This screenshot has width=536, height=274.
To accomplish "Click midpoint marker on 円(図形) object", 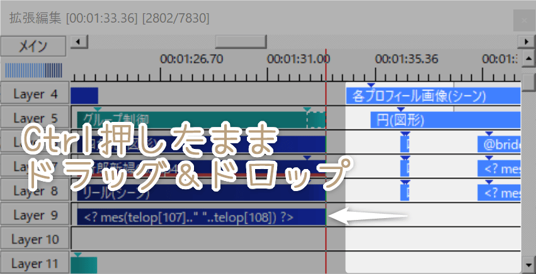I will [401, 109].
